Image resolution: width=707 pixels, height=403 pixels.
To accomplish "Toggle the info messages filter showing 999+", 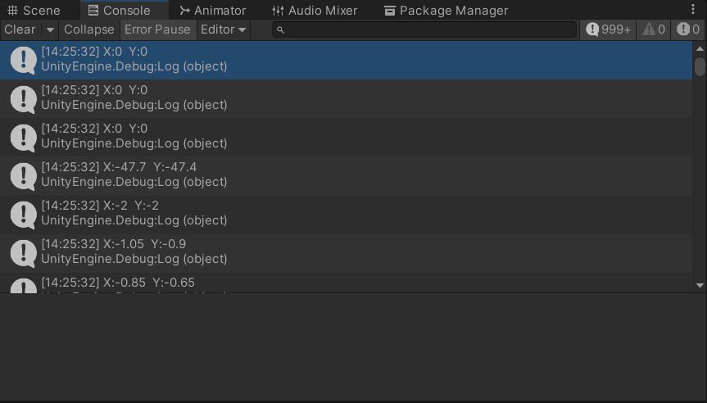I will pyautogui.click(x=609, y=29).
